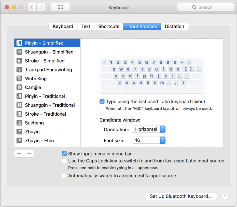Viewport: 237px width, 207px height.
Task: Open help with the question mark button
Action: (x=225, y=196)
